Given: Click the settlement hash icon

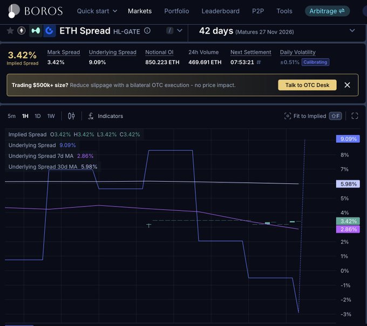Looking at the screenshot, I should pos(259,62).
